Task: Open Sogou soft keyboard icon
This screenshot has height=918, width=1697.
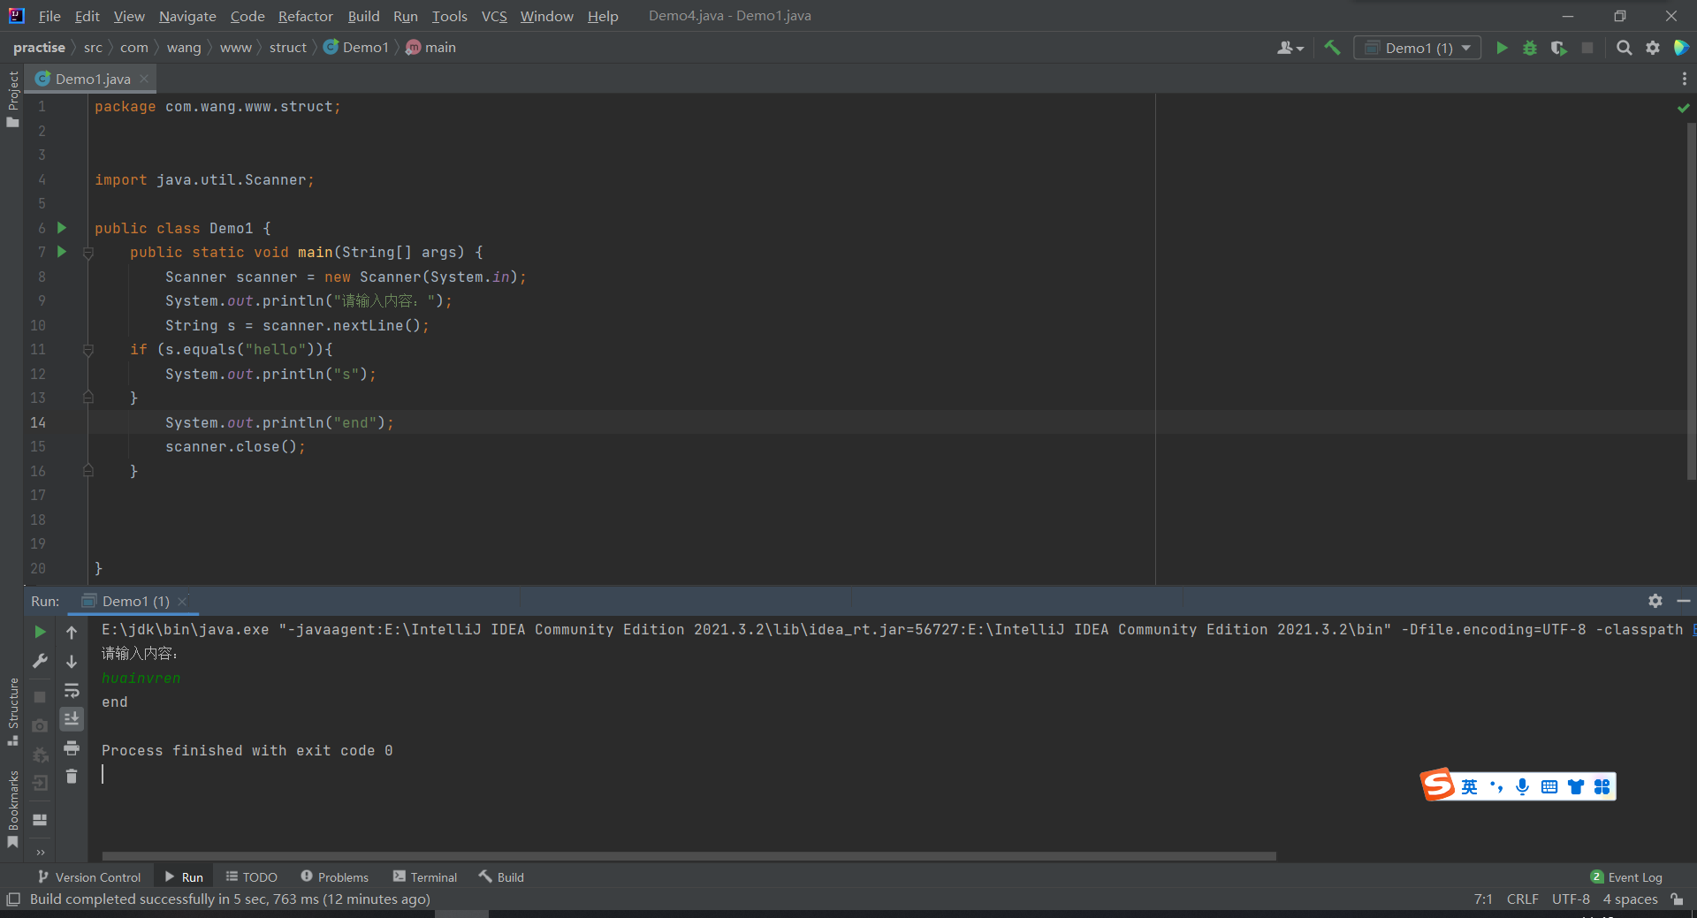Action: (x=1549, y=786)
